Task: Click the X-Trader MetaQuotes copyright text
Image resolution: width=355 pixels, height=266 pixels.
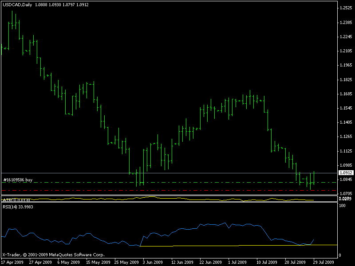Action: pos(53,255)
